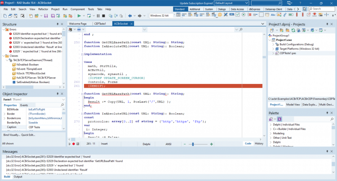Open the search magnifier in code editor
This screenshot has width=337, height=181.
coord(241,29)
